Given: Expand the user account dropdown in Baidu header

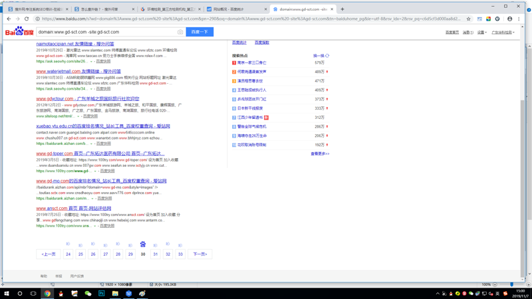Looking at the screenshot, I should tap(503, 33).
